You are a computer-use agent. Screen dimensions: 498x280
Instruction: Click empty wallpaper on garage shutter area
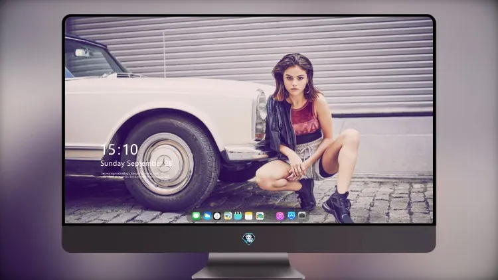pos(365,57)
